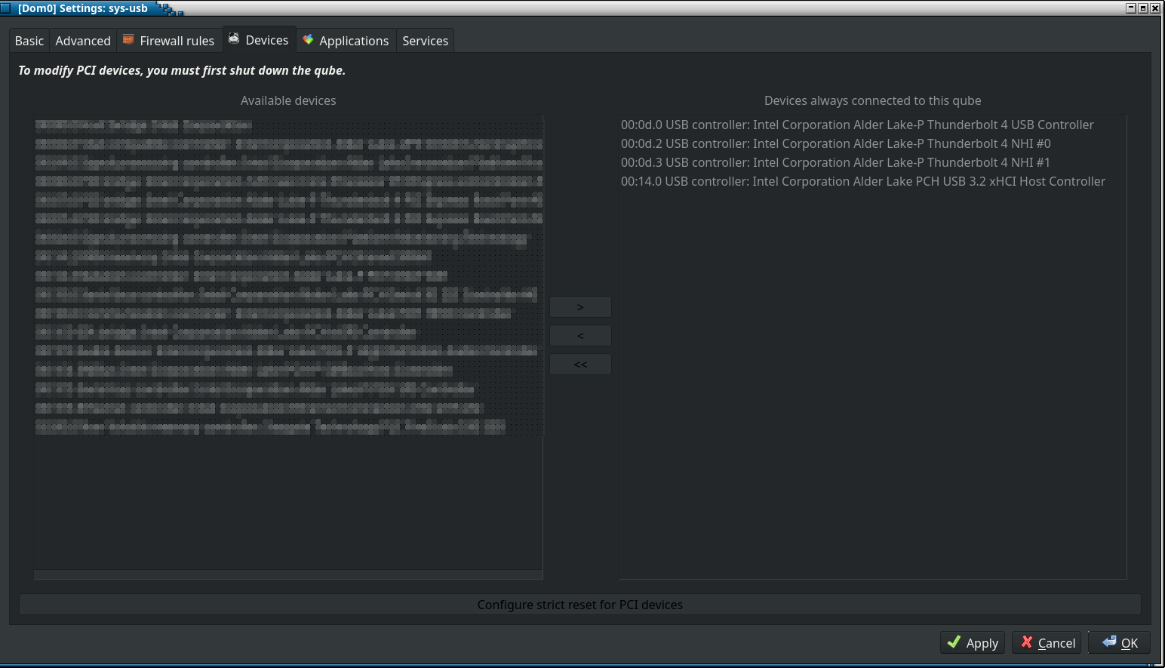Screen dimensions: 1165x668
Task: Click the blue arrow OK icon
Action: [1108, 642]
